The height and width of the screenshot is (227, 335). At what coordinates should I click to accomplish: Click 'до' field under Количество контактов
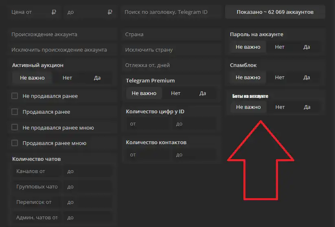195,155
